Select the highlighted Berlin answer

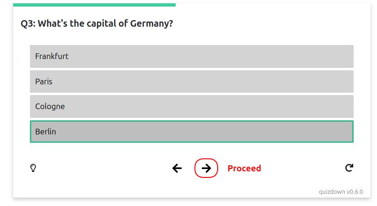pyautogui.click(x=192, y=132)
